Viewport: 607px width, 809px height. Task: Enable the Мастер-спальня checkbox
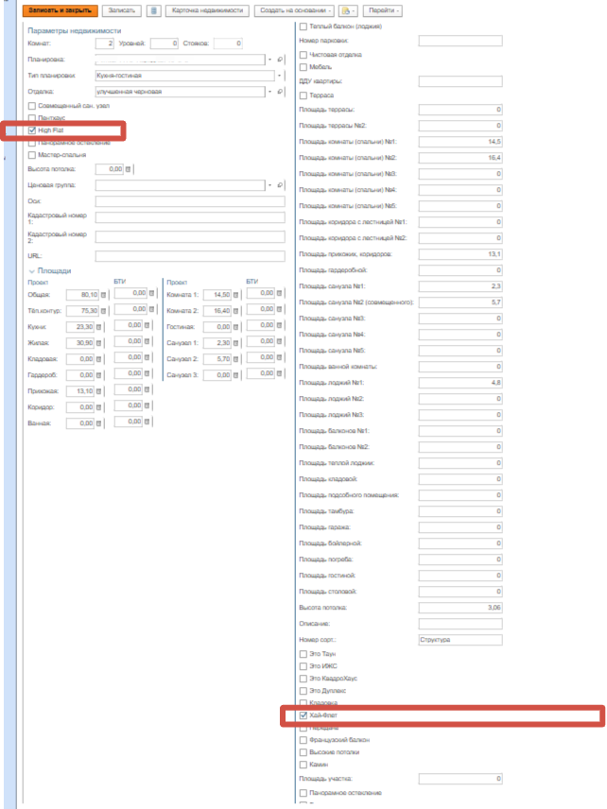33,155
